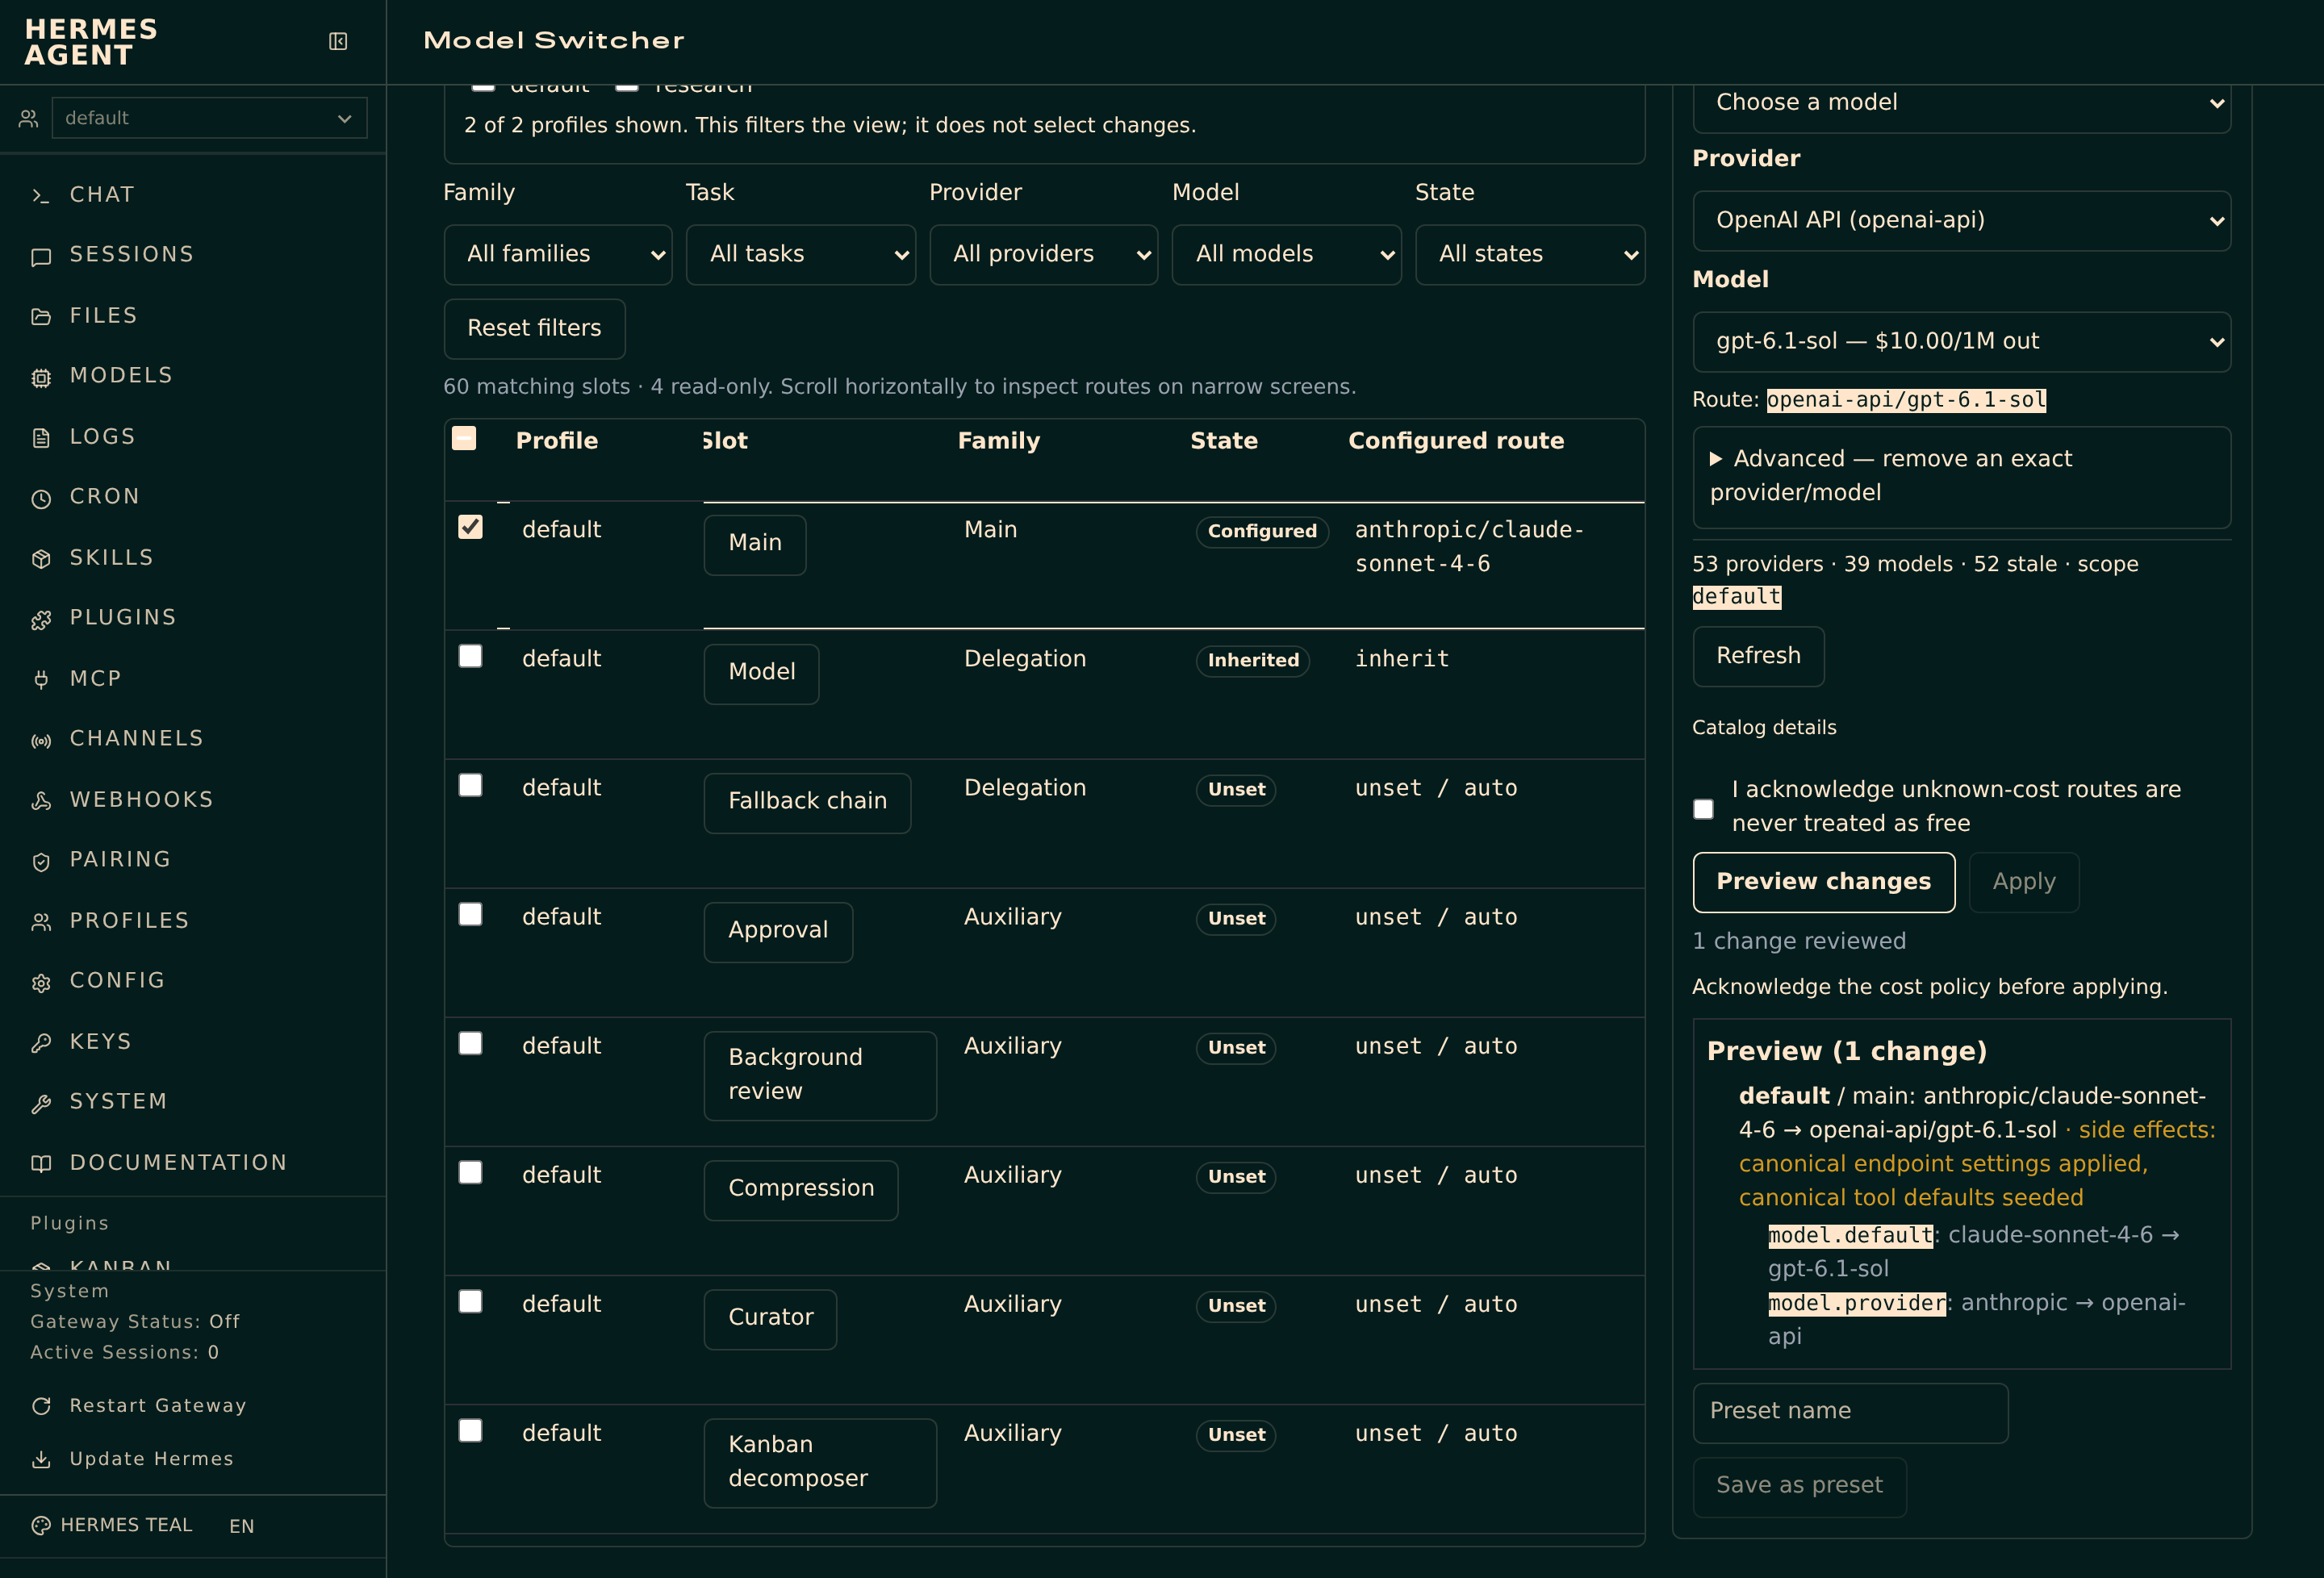Click the Cron clock icon
Image resolution: width=2324 pixels, height=1578 pixels.
click(x=41, y=499)
